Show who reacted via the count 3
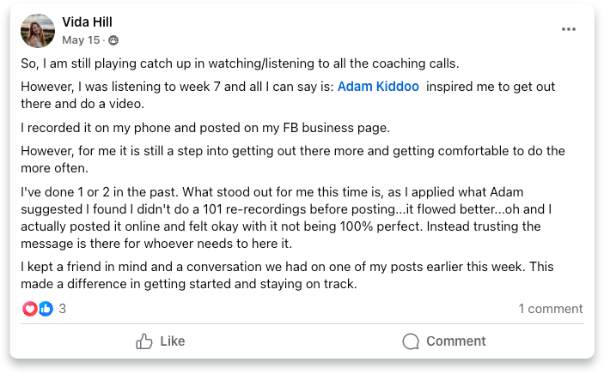 tap(62, 309)
